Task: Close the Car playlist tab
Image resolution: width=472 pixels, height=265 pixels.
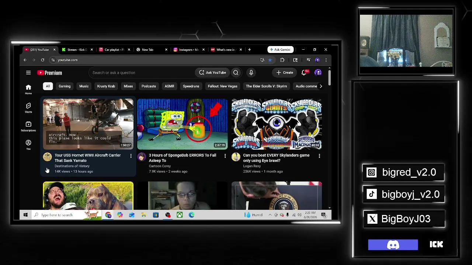Action: pyautogui.click(x=129, y=50)
